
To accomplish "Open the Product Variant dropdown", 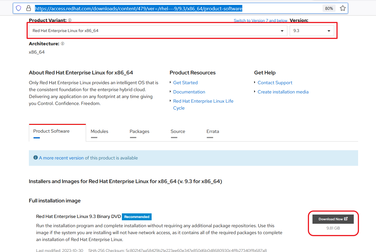I will [158, 31].
